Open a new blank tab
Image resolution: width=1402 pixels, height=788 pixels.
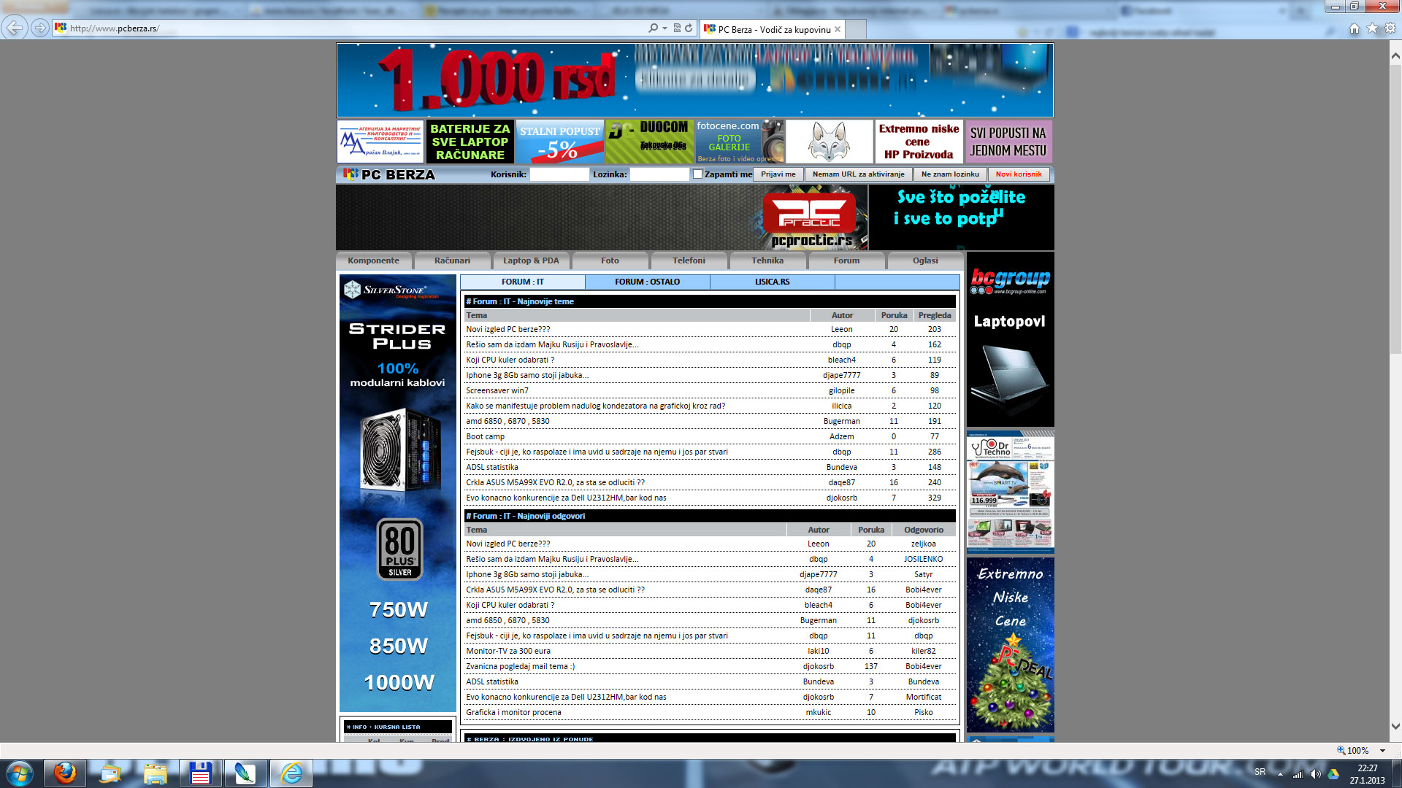856,29
